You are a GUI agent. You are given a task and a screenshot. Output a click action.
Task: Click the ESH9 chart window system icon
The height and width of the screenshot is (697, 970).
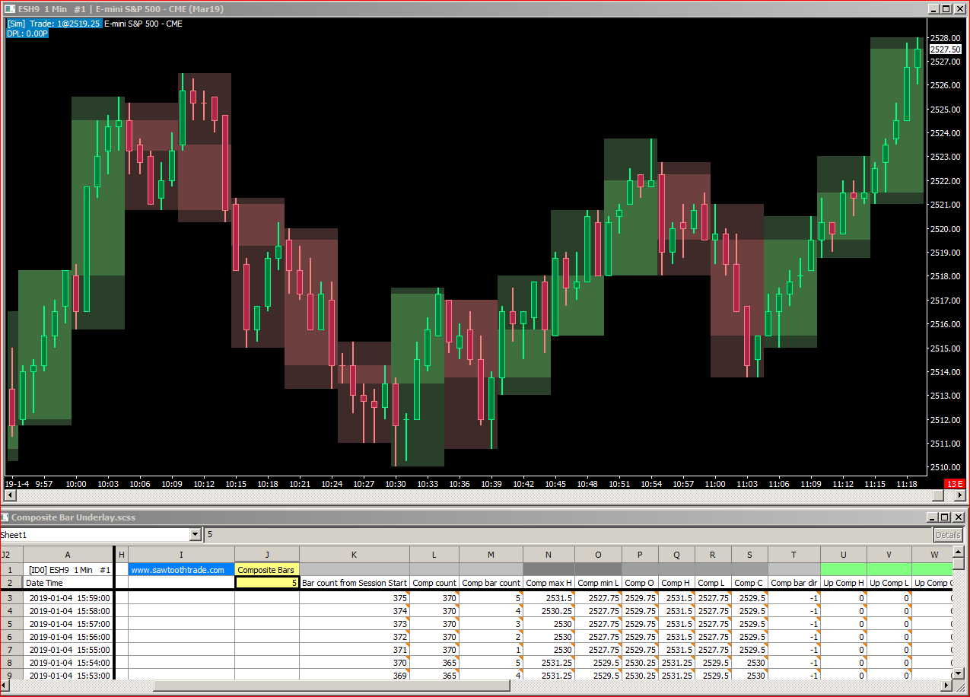(11, 8)
